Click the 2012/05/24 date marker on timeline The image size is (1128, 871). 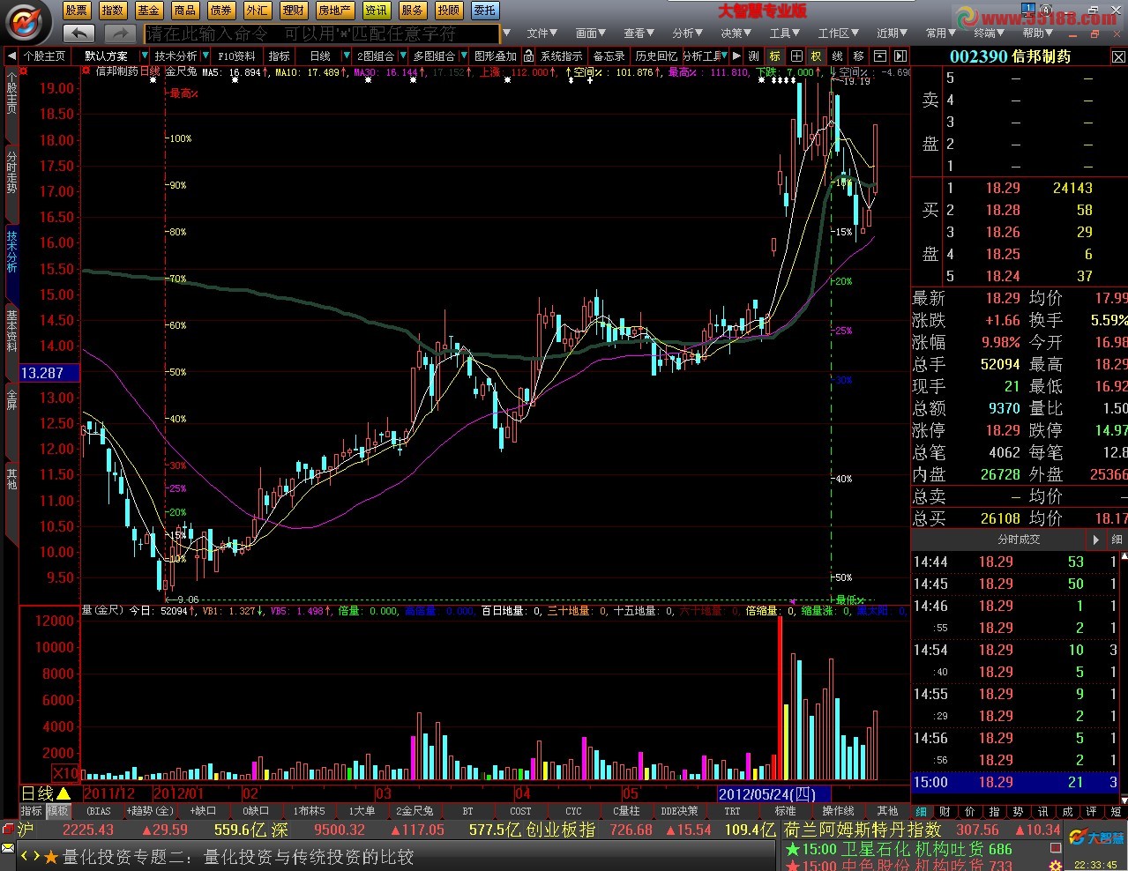[x=774, y=794]
